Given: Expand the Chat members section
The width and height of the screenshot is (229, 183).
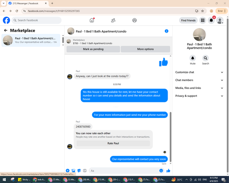Looking at the screenshot, I should pos(199,80).
